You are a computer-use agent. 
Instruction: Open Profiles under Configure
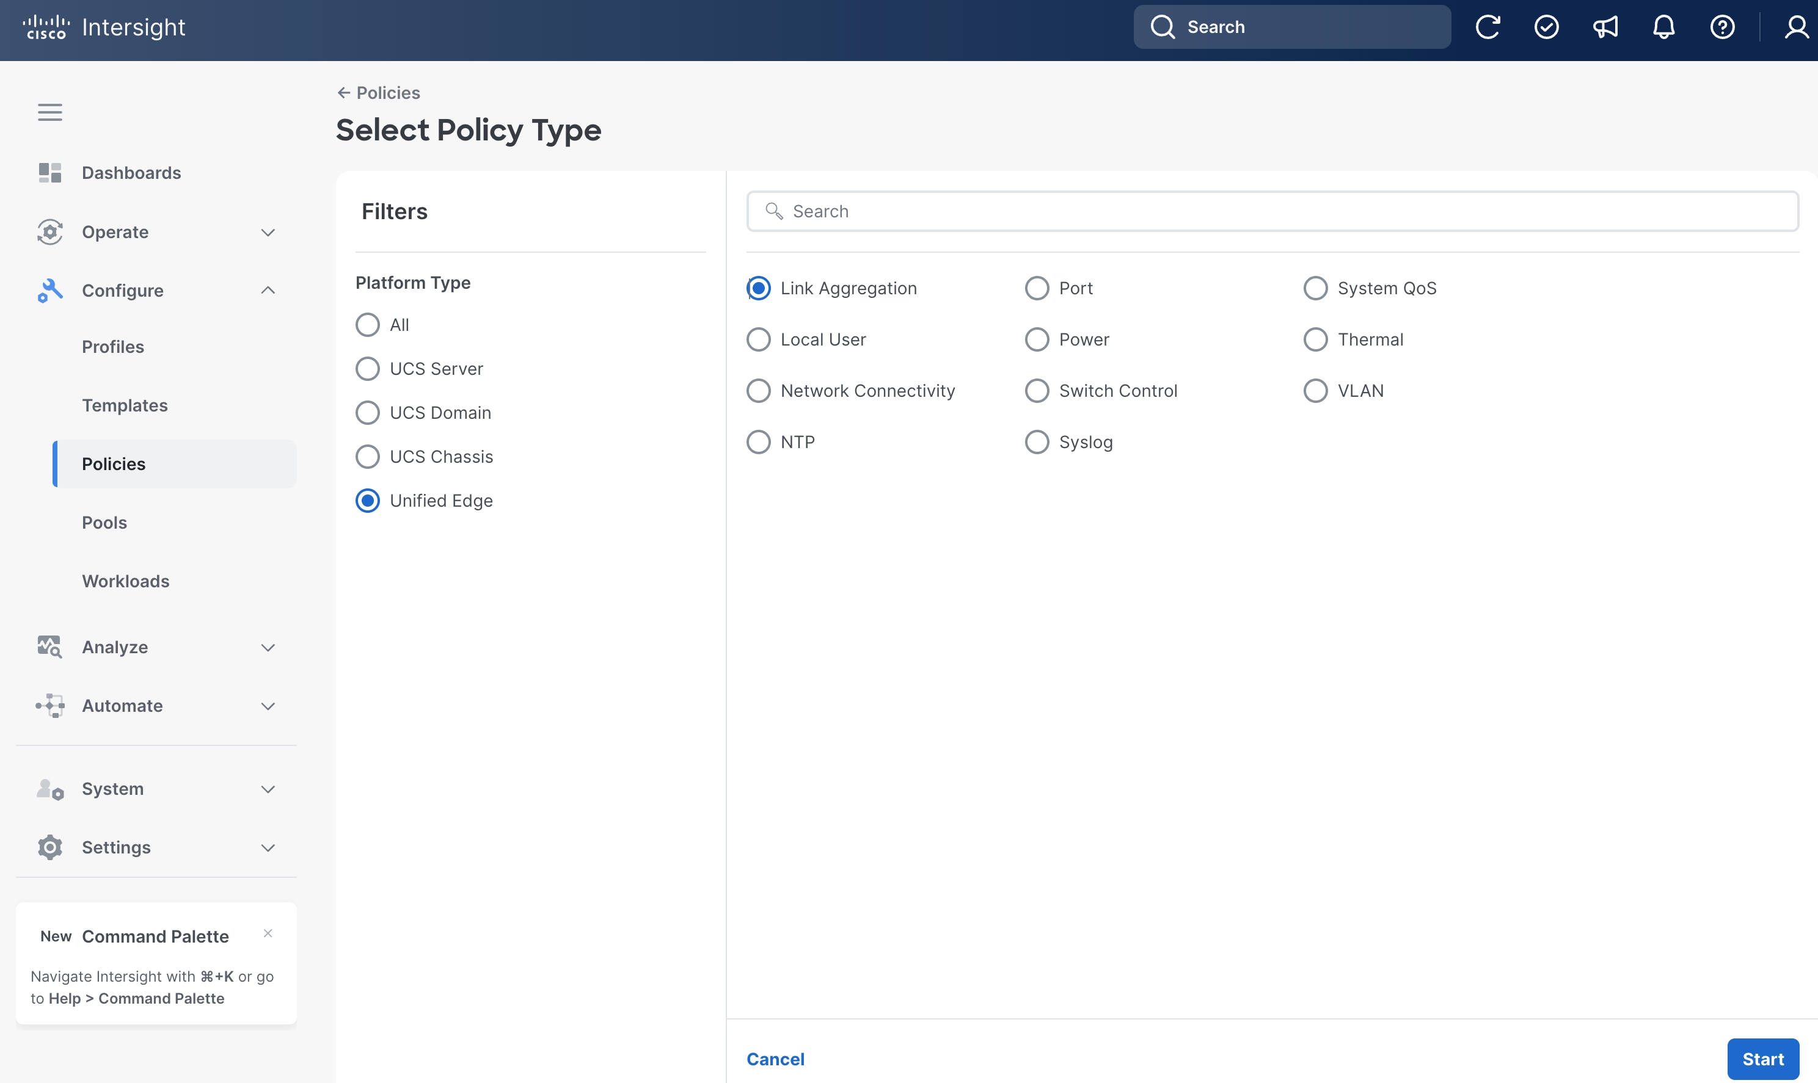[x=113, y=347]
